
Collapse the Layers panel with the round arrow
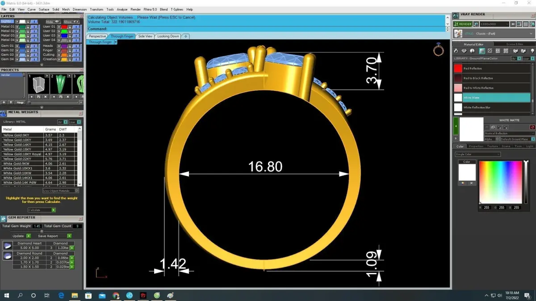coord(42,65)
